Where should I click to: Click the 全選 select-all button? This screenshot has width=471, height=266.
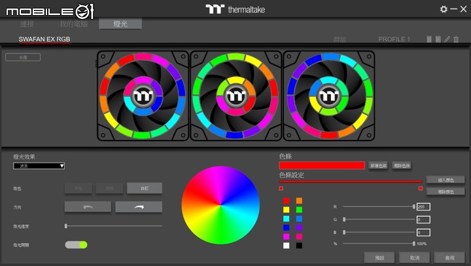point(23,57)
